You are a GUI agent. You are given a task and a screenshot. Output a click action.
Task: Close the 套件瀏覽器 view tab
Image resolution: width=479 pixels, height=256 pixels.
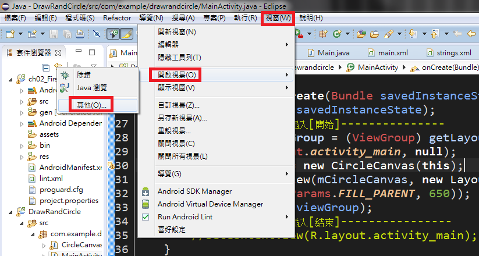pos(58,53)
